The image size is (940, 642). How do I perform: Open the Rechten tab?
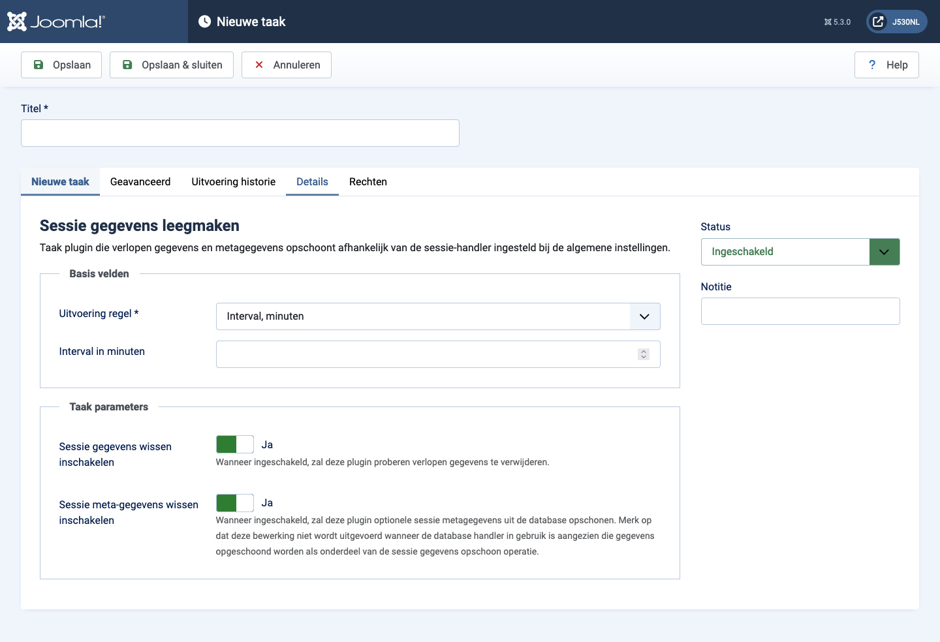[x=368, y=181]
